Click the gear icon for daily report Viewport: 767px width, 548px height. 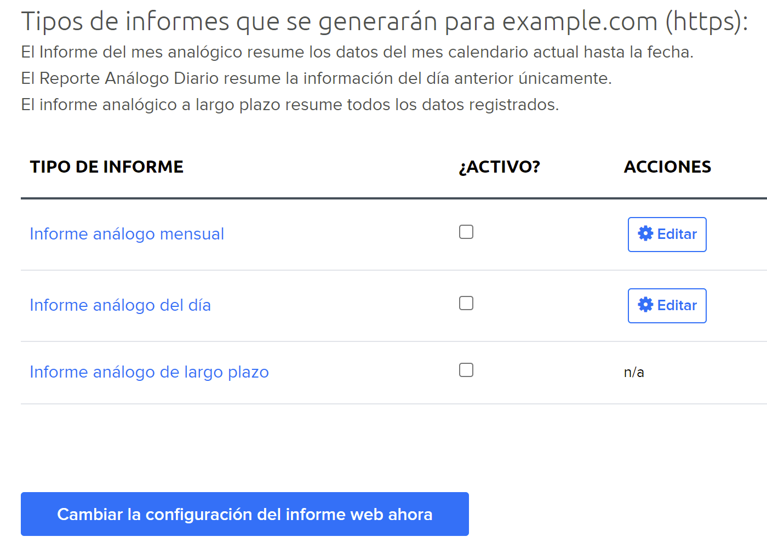coord(645,305)
